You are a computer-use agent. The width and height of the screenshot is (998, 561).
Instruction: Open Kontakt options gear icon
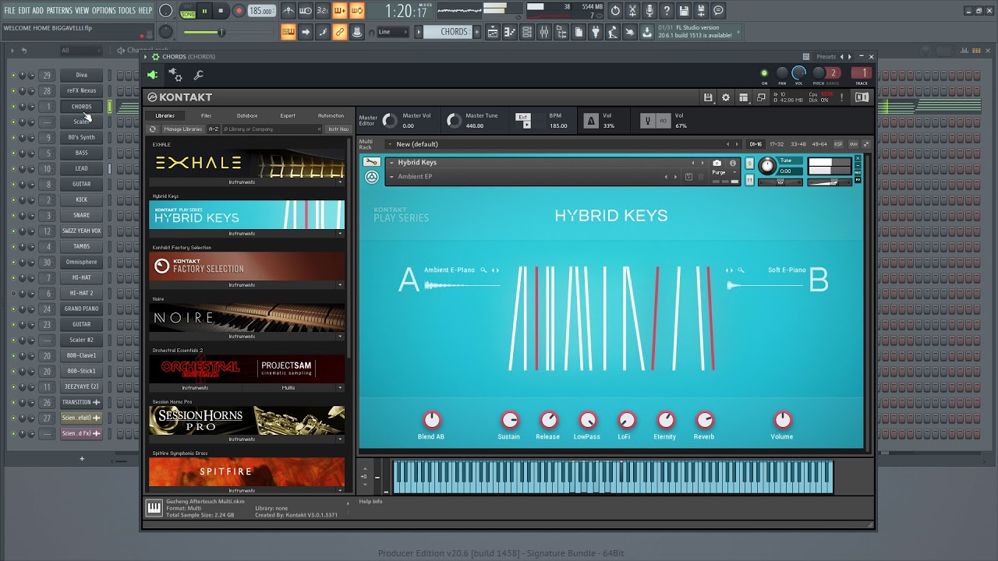[x=726, y=97]
